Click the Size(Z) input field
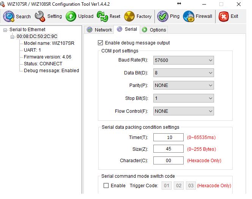 [169, 149]
